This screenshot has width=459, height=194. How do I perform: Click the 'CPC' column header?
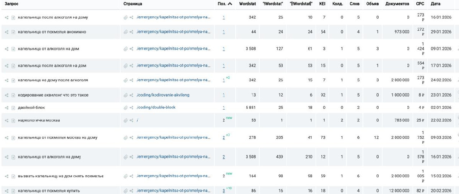tap(420, 4)
